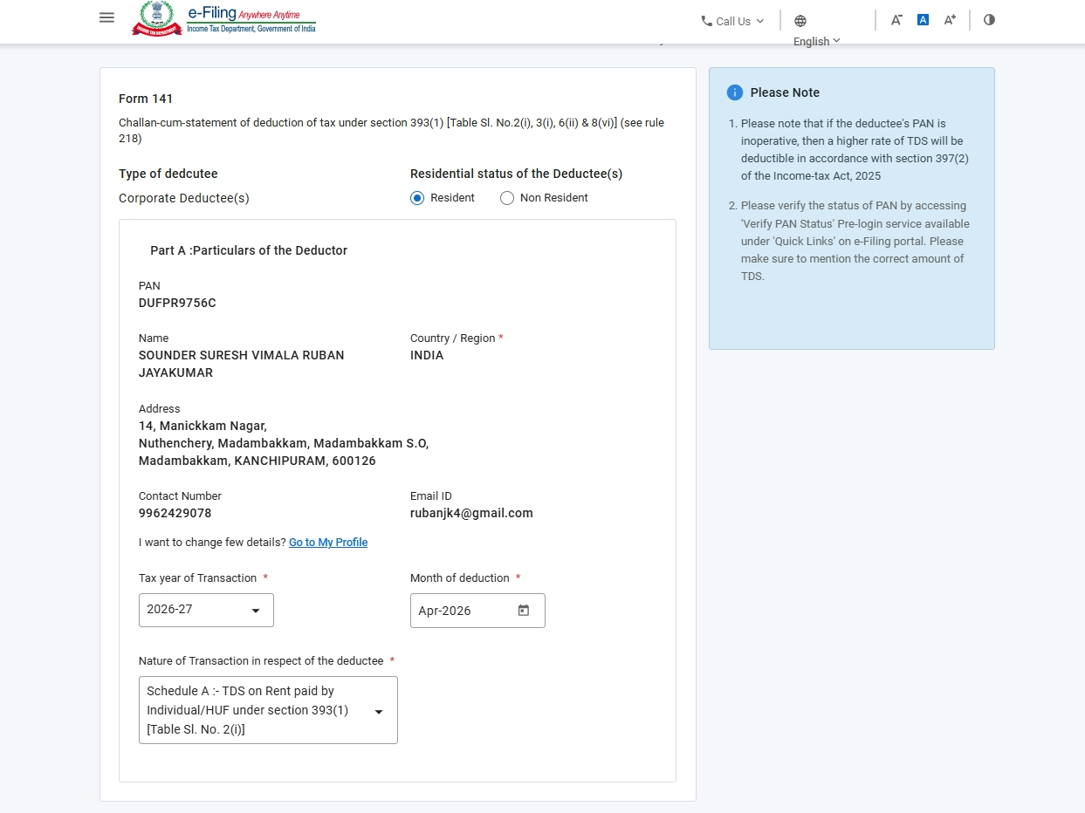
Task: Reset to default font size icon
Action: point(923,20)
